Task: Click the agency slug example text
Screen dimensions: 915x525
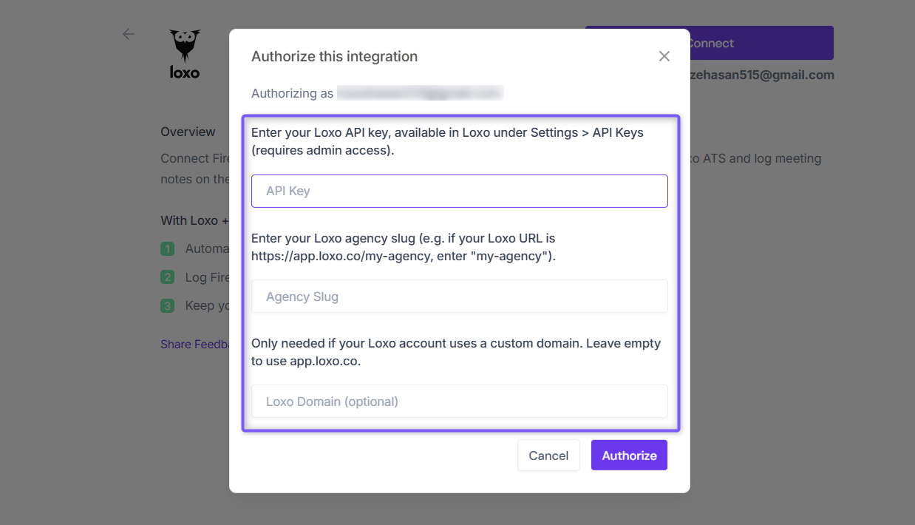Action: pyautogui.click(x=404, y=248)
